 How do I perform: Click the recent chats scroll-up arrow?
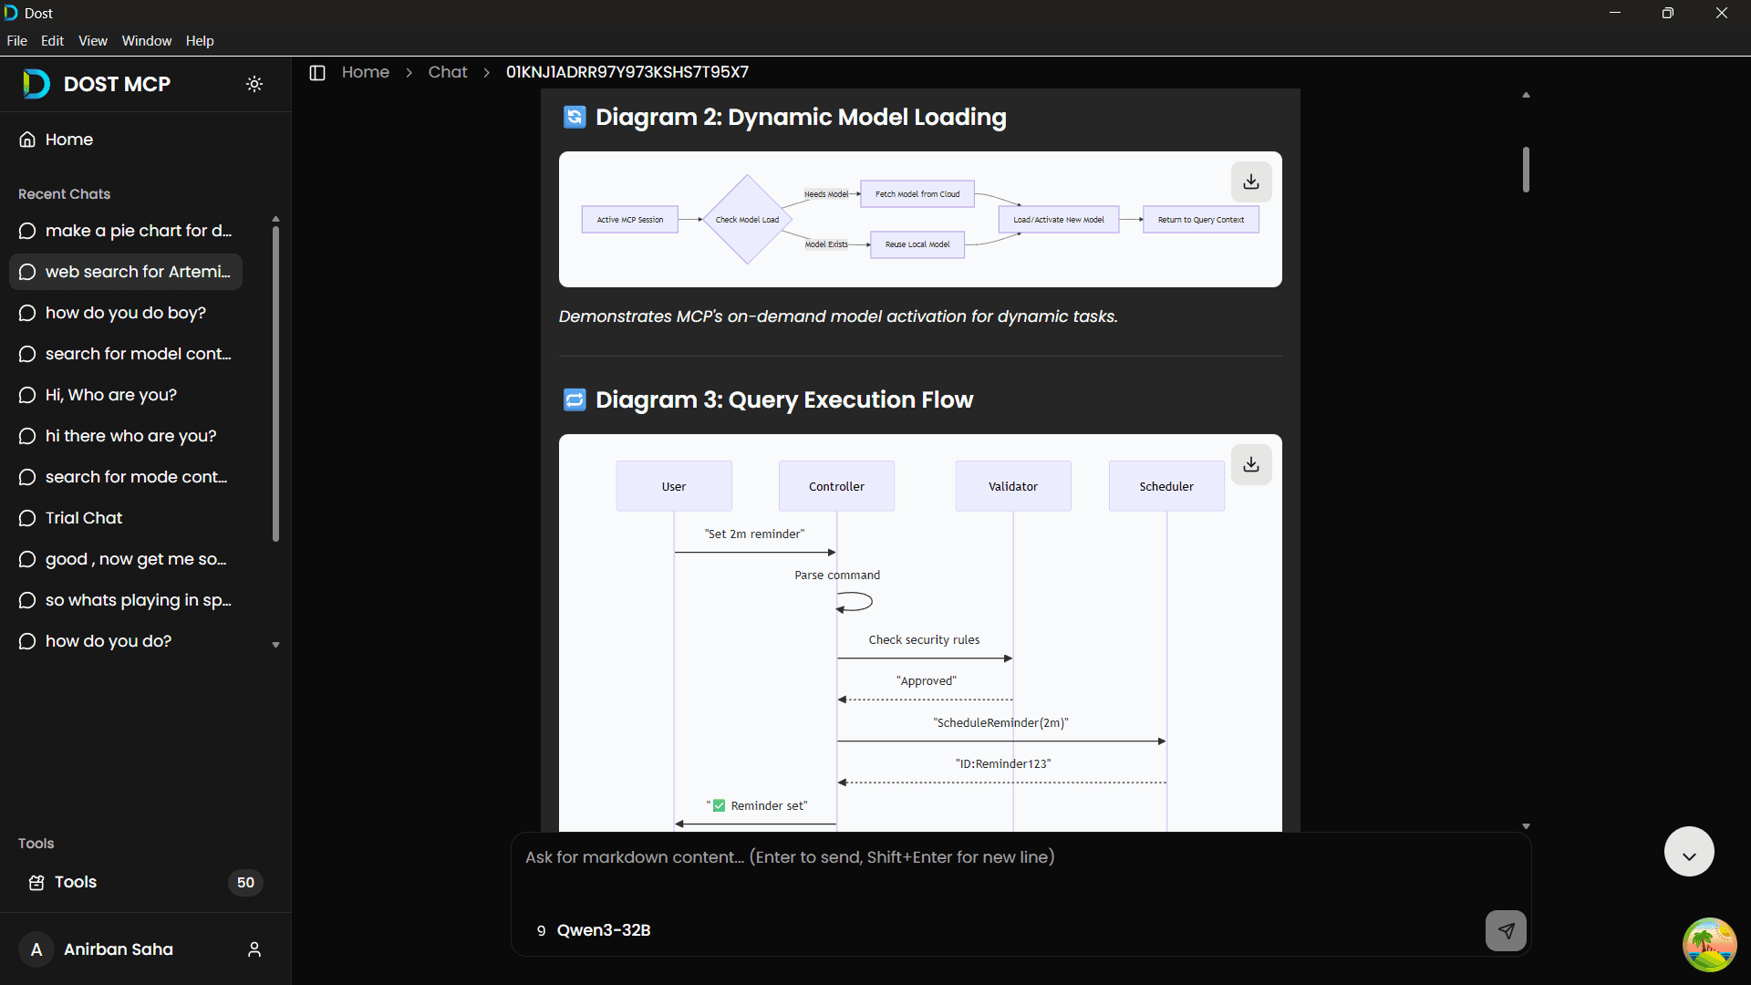[275, 219]
